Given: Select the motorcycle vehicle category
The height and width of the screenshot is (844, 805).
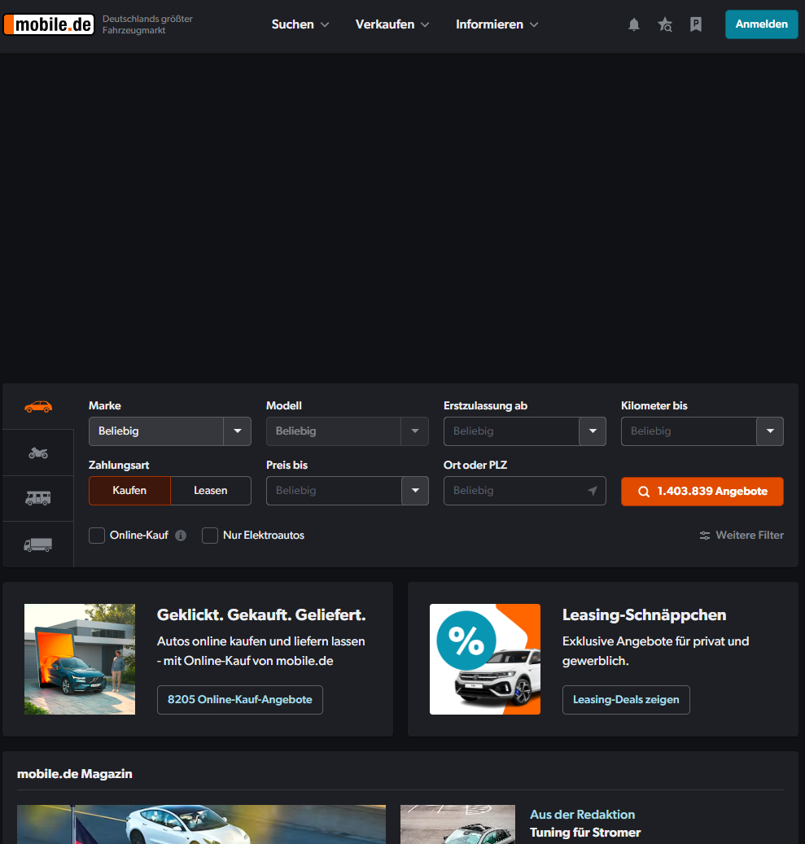Looking at the screenshot, I should pos(38,453).
